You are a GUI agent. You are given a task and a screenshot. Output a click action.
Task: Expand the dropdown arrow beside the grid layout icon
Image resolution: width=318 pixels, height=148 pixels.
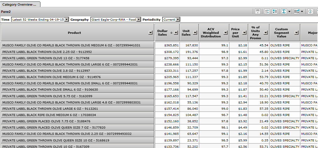tap(302, 11)
